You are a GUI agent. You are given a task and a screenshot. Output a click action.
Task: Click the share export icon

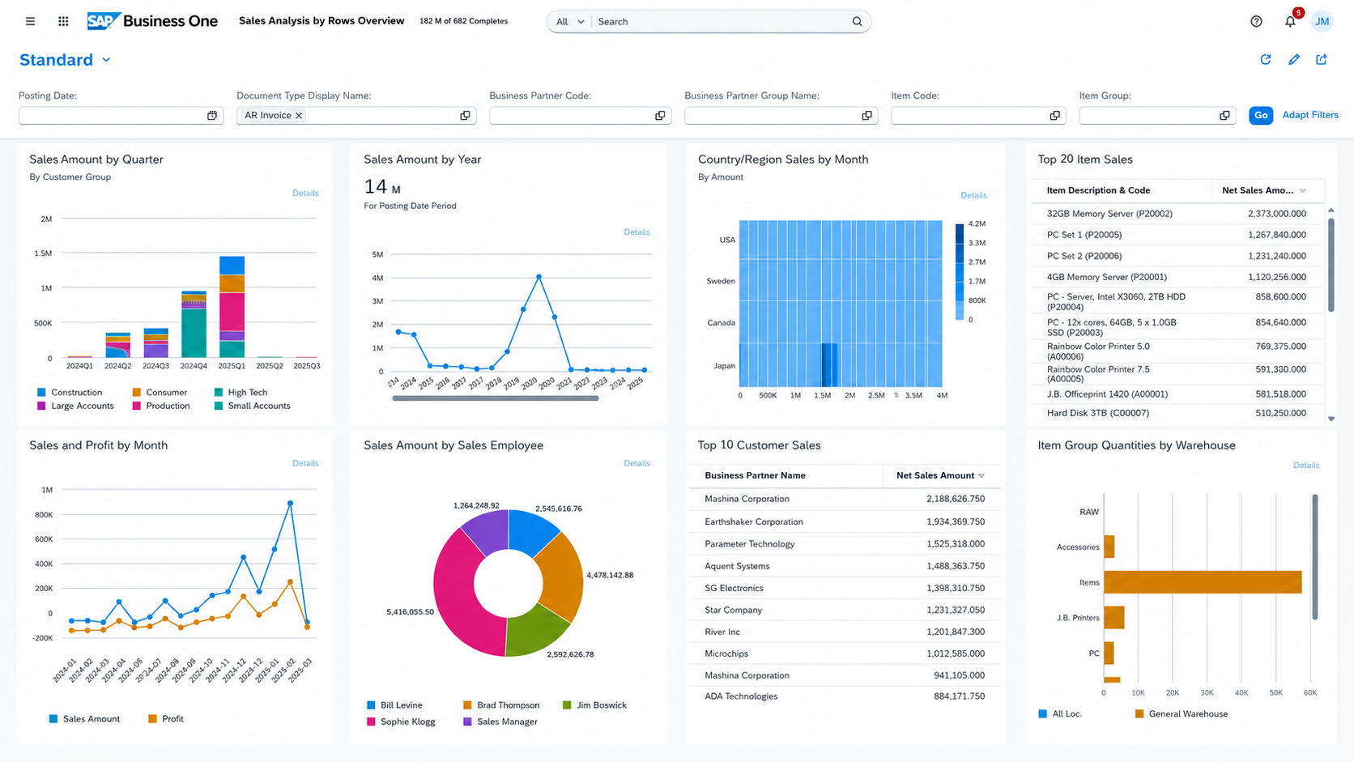pyautogui.click(x=1322, y=60)
